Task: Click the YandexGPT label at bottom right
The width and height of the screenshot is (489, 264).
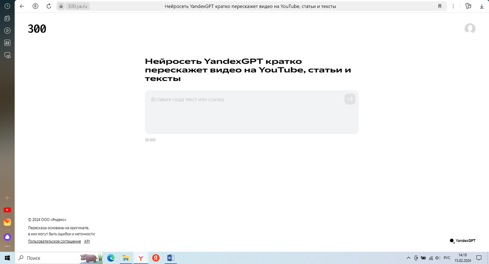Action: [x=463, y=241]
